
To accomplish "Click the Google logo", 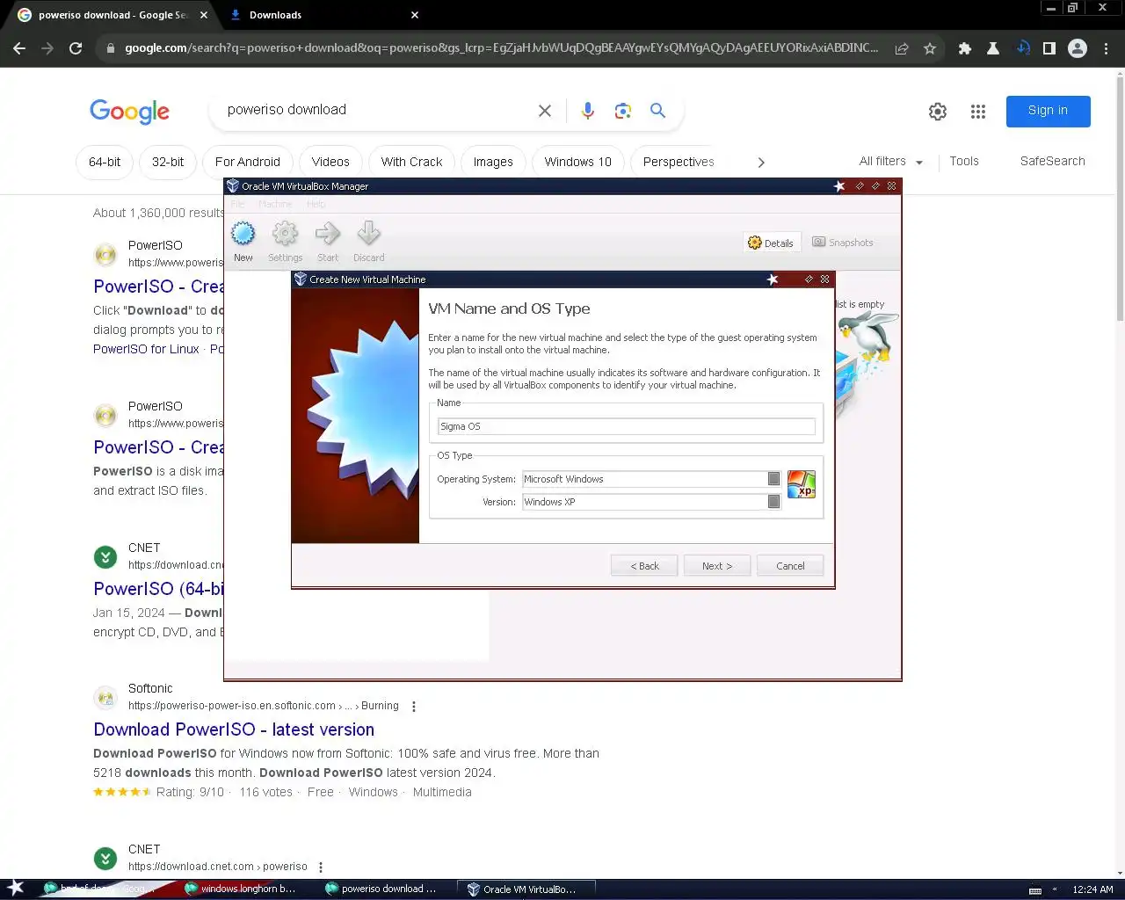I will click(129, 112).
